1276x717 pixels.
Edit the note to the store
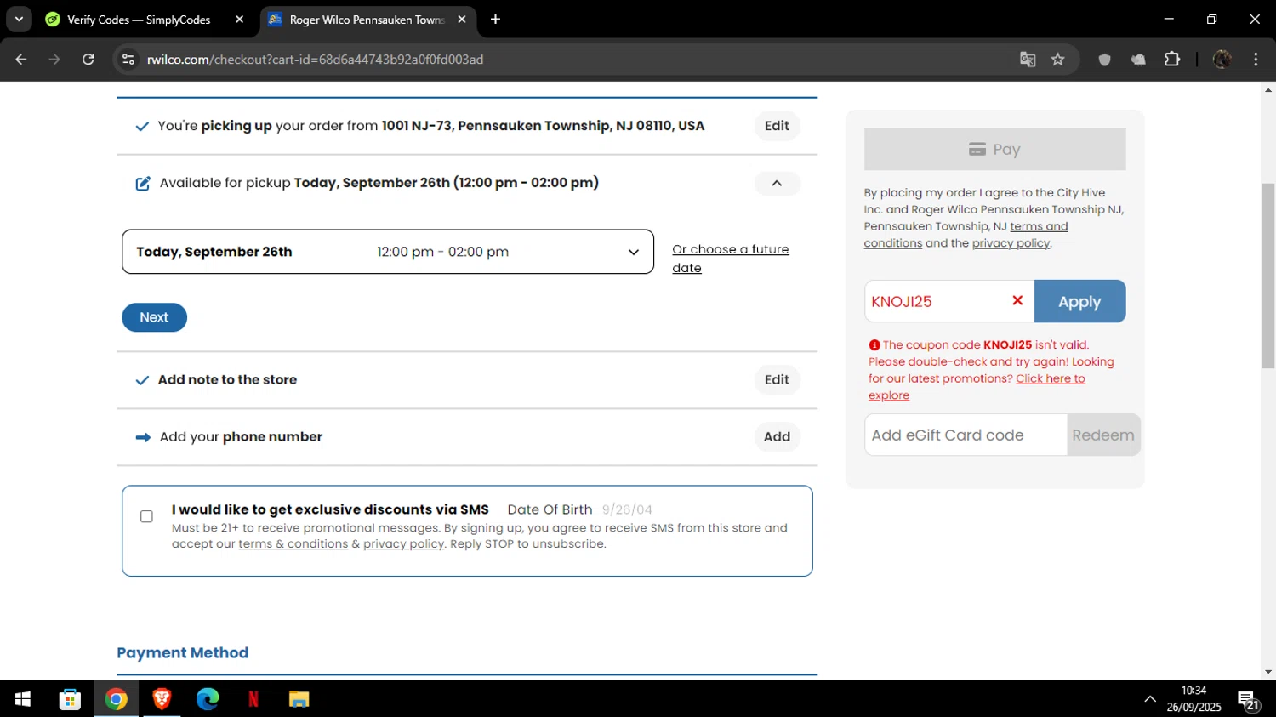click(x=777, y=380)
